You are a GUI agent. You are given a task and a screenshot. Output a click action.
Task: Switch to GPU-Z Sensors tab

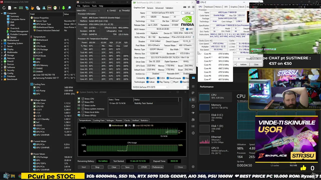tap(150, 8)
